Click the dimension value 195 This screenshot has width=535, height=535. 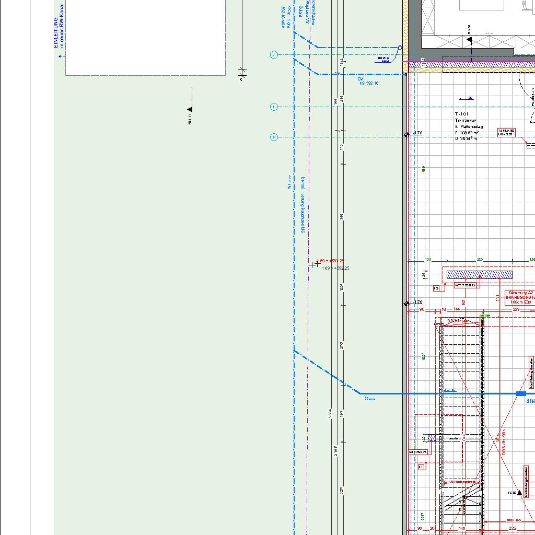[x=336, y=102]
